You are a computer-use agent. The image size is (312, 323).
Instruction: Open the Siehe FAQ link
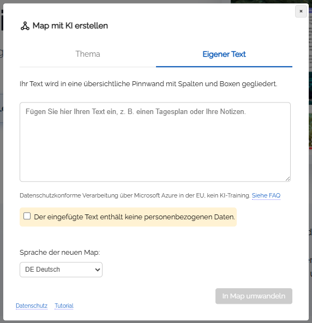[266, 195]
